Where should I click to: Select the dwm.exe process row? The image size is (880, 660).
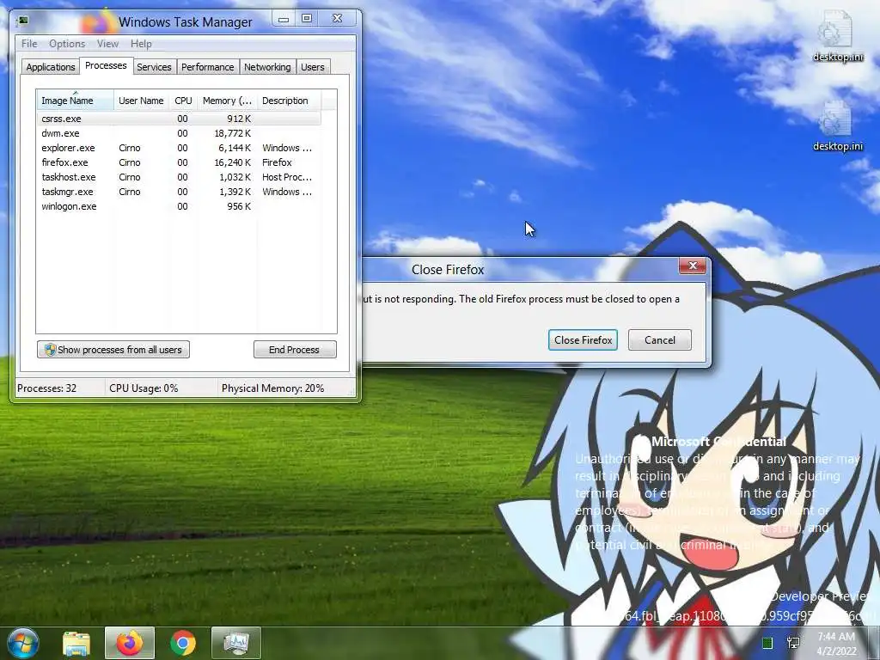180,133
